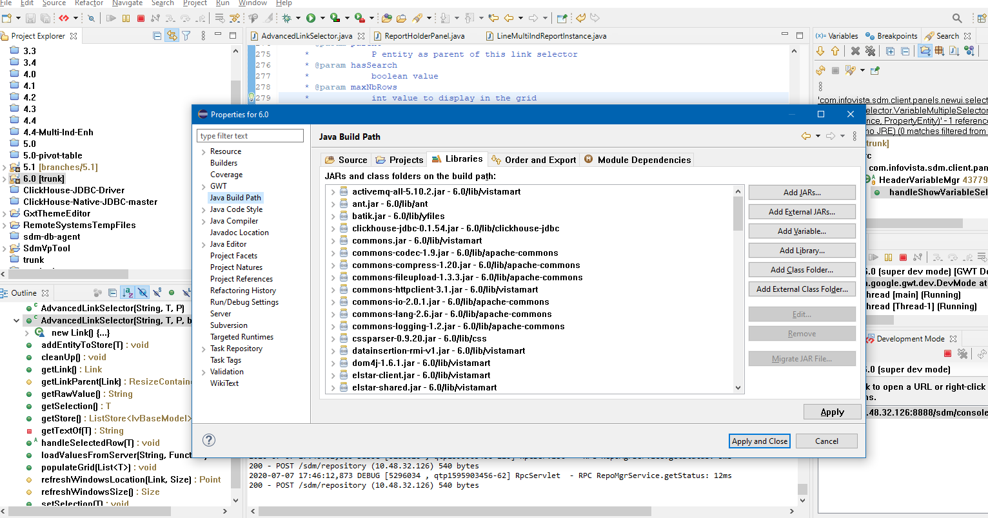Click the Add External JARs button

(x=802, y=212)
